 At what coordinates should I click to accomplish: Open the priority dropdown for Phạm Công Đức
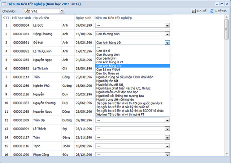tap(167, 154)
